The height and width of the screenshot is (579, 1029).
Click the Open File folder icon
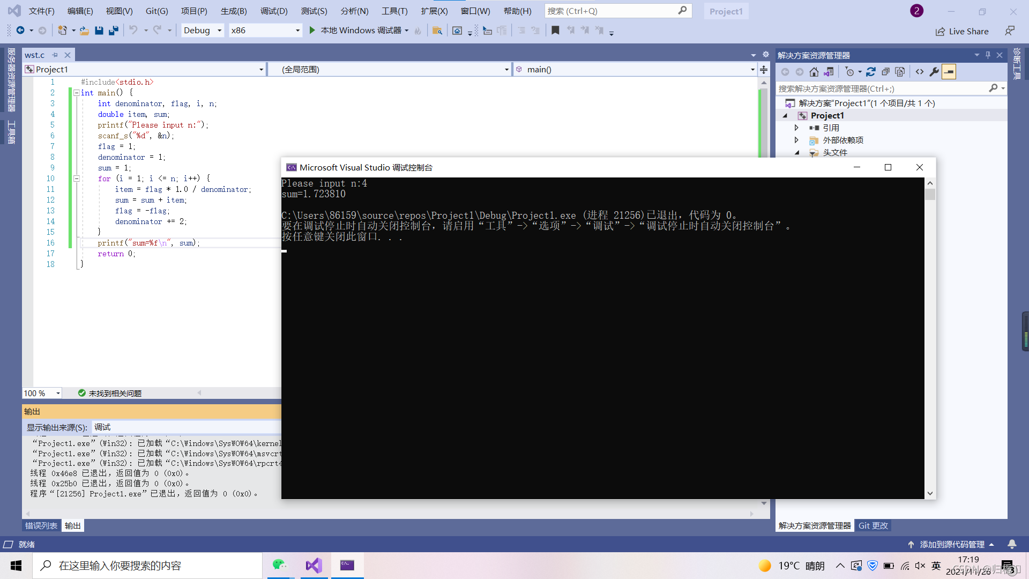pos(84,31)
